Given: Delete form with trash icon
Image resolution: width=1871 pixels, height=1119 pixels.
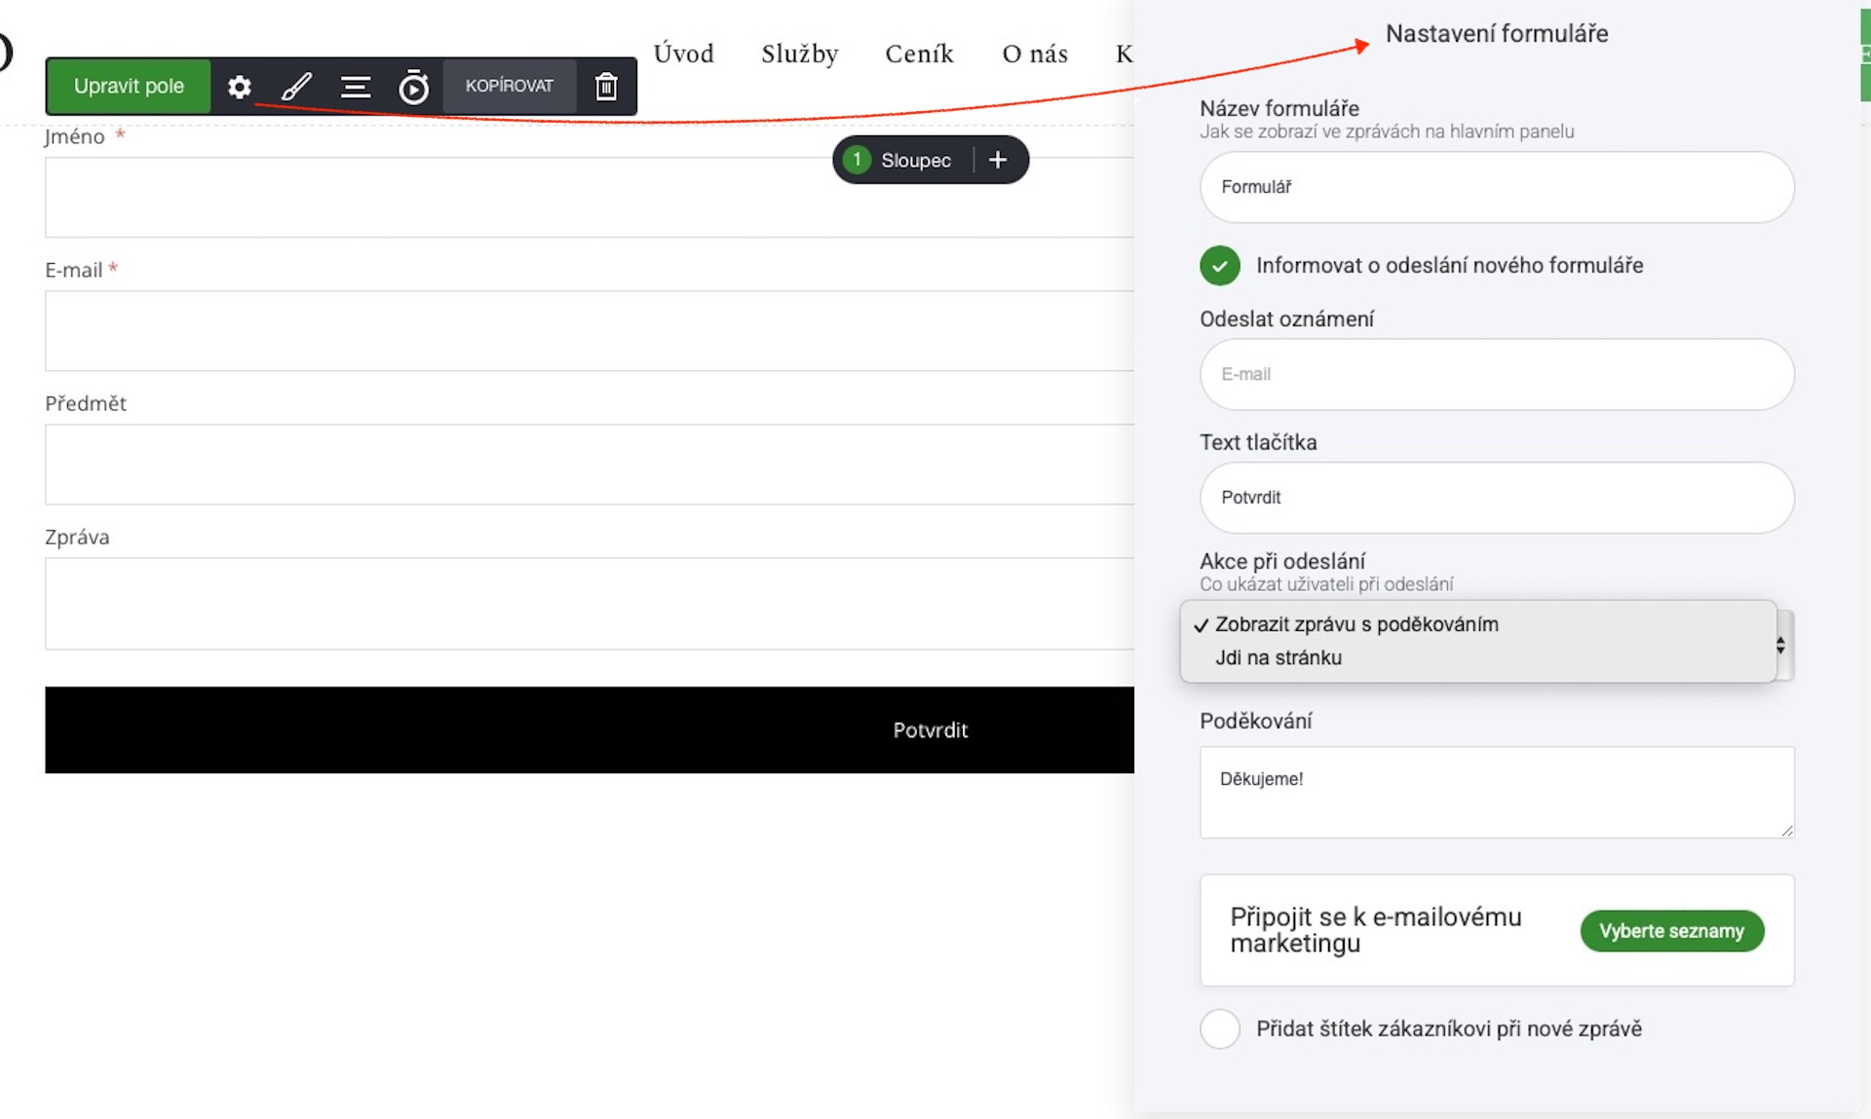Looking at the screenshot, I should (x=606, y=87).
